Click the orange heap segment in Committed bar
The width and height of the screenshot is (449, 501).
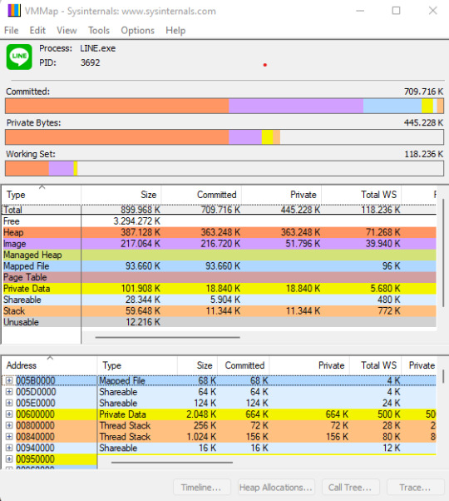(117, 106)
